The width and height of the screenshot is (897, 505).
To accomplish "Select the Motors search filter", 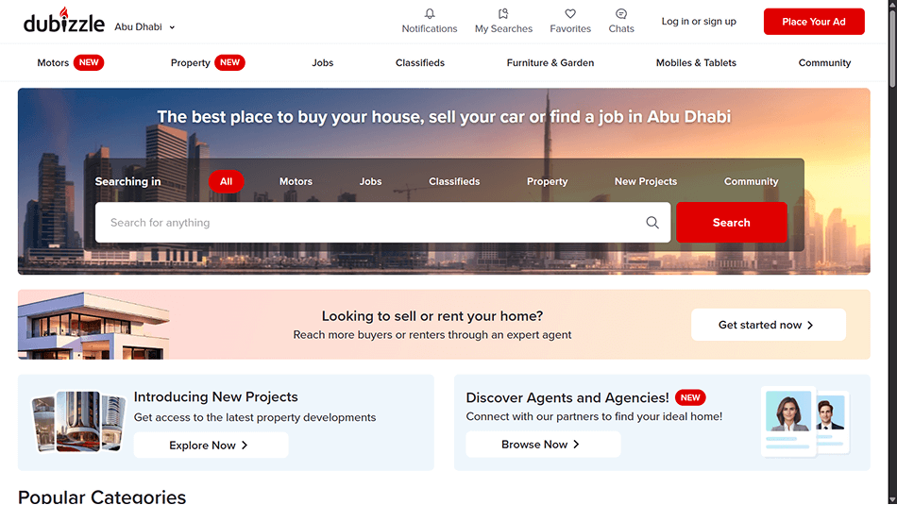I will 296,181.
